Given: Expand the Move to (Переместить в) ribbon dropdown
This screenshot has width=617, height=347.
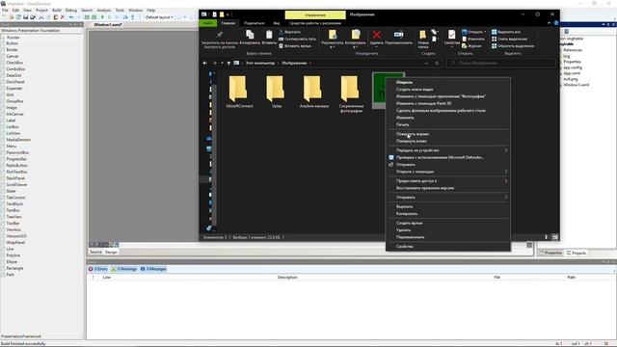Looking at the screenshot, I should pos(332,47).
